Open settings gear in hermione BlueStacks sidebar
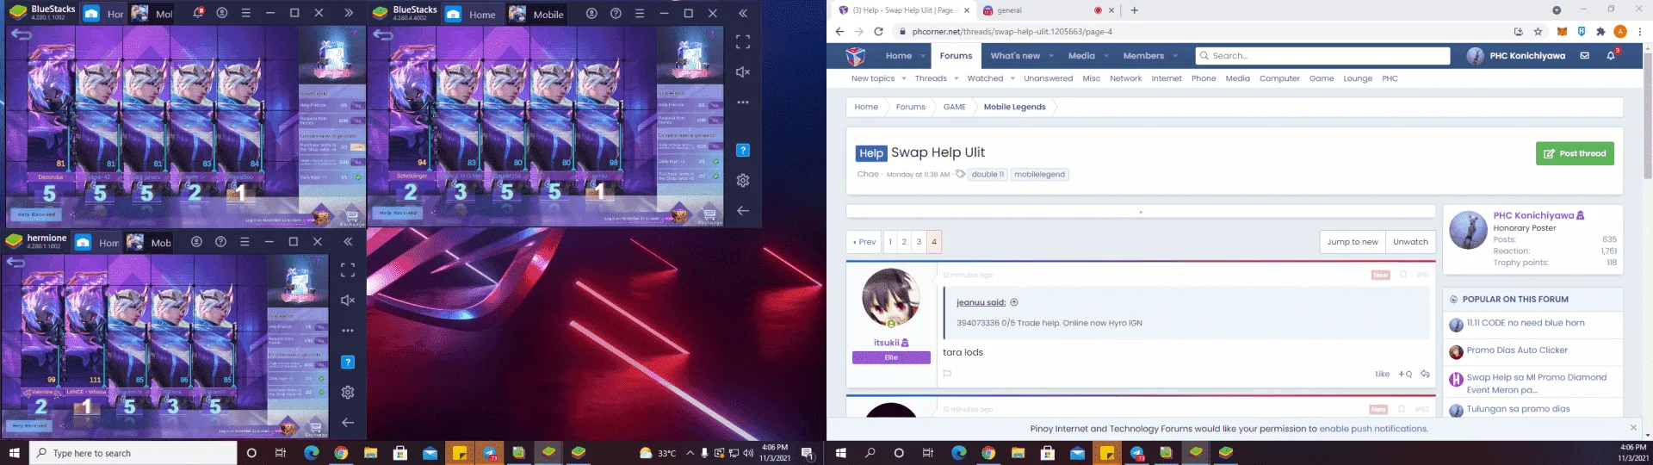 (348, 392)
